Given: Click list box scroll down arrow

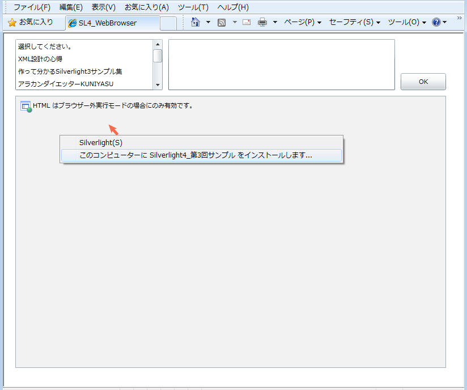Looking at the screenshot, I should pyautogui.click(x=158, y=85).
